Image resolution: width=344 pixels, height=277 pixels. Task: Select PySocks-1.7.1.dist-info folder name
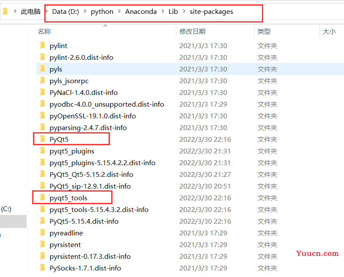pyautogui.click(x=85, y=268)
